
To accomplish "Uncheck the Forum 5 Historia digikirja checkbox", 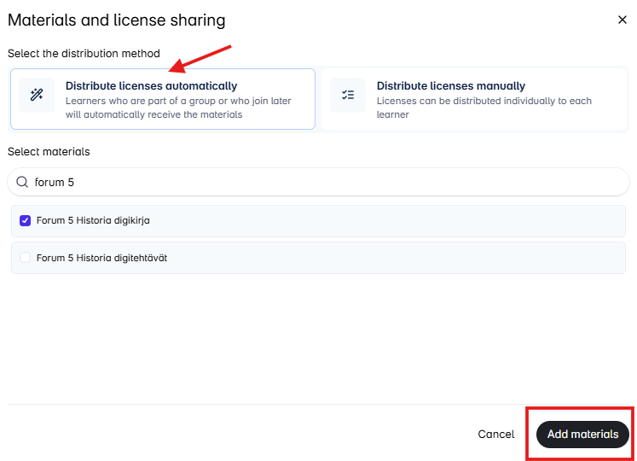I will point(26,220).
